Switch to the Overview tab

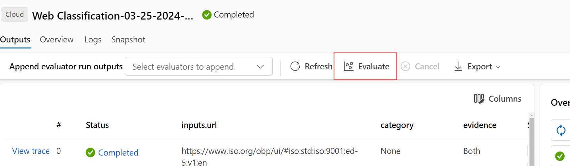(56, 39)
